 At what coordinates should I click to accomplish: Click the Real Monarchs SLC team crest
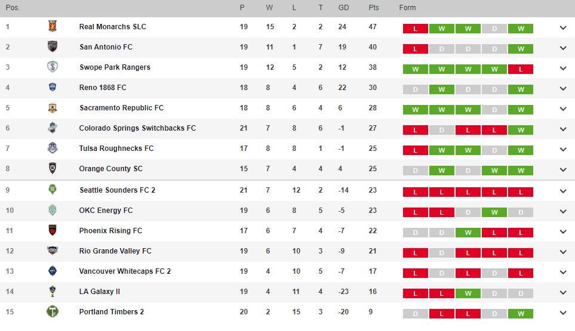coord(53,26)
